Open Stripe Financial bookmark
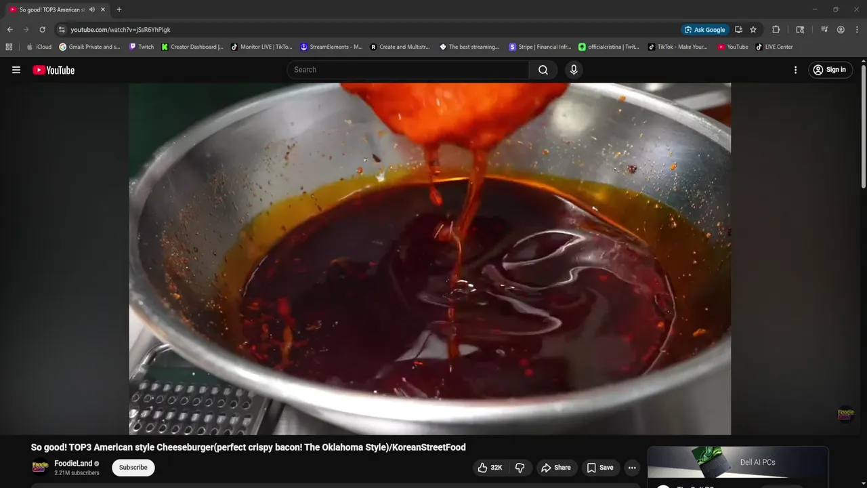Viewport: 867px width, 488px height. [541, 47]
